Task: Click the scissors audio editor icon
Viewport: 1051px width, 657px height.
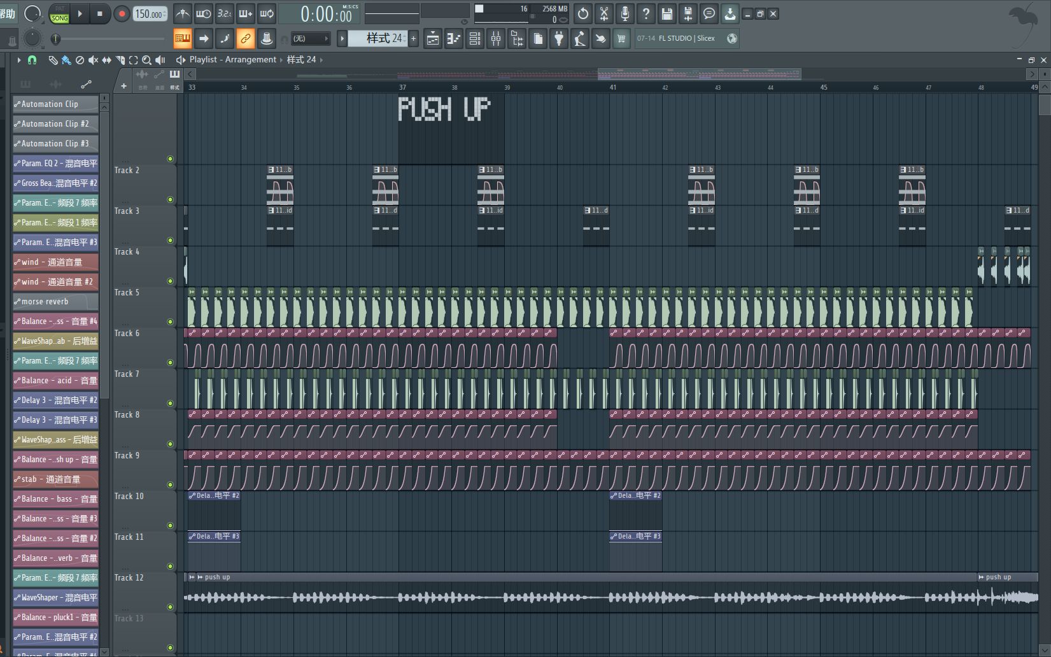Action: click(604, 13)
